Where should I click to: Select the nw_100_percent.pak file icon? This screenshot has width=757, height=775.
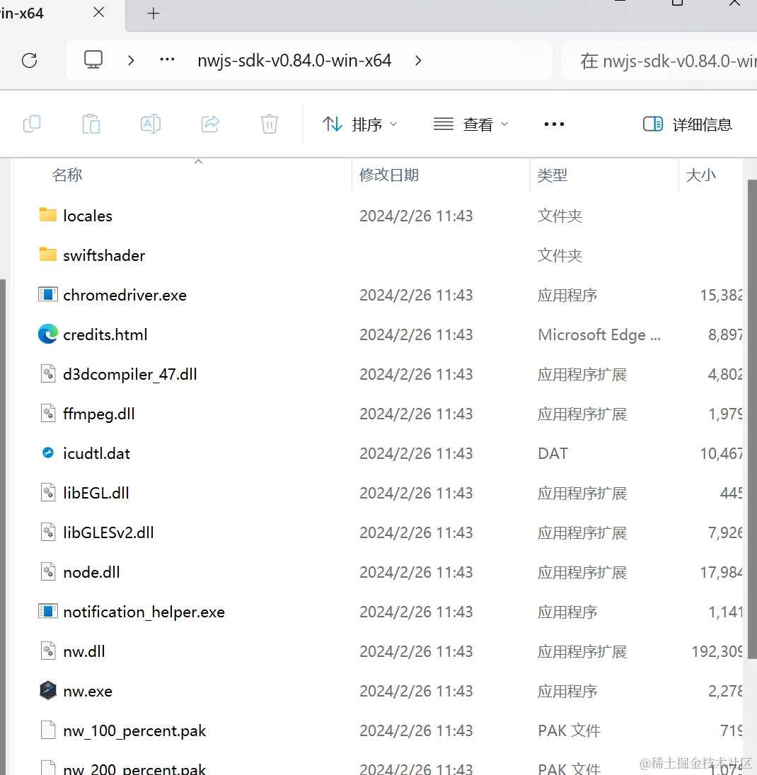48,730
